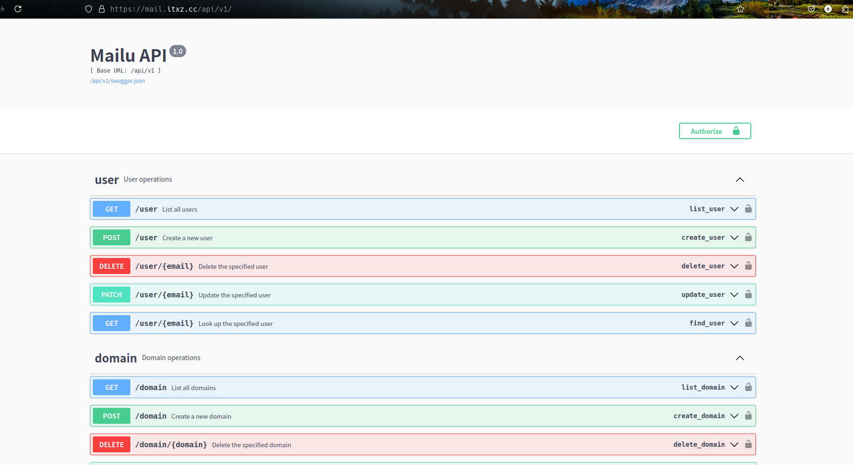Click the lock icon on list_domain row
Image resolution: width=853 pixels, height=465 pixels.
[748, 387]
